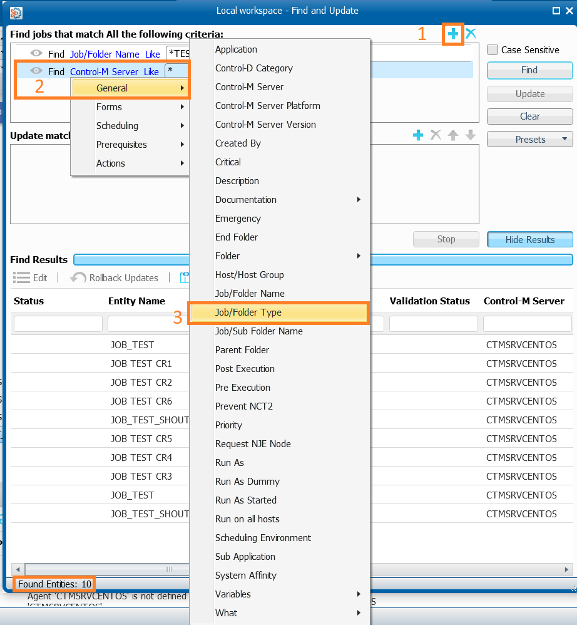The image size is (577, 625).
Task: Move update action down with arrow icon
Action: click(470, 135)
